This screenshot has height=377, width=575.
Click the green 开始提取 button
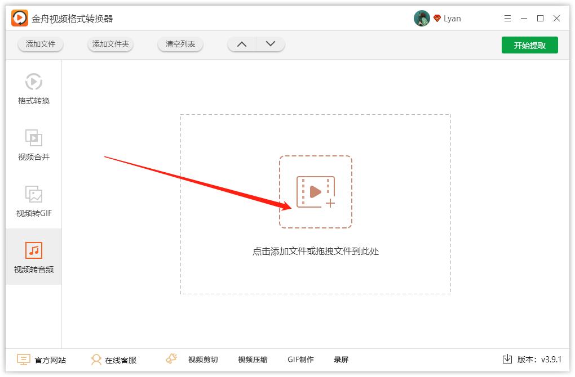pyautogui.click(x=529, y=44)
